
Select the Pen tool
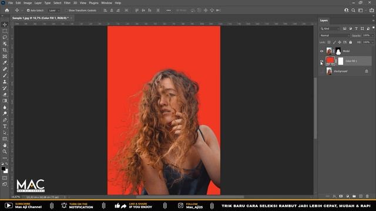tap(5, 120)
